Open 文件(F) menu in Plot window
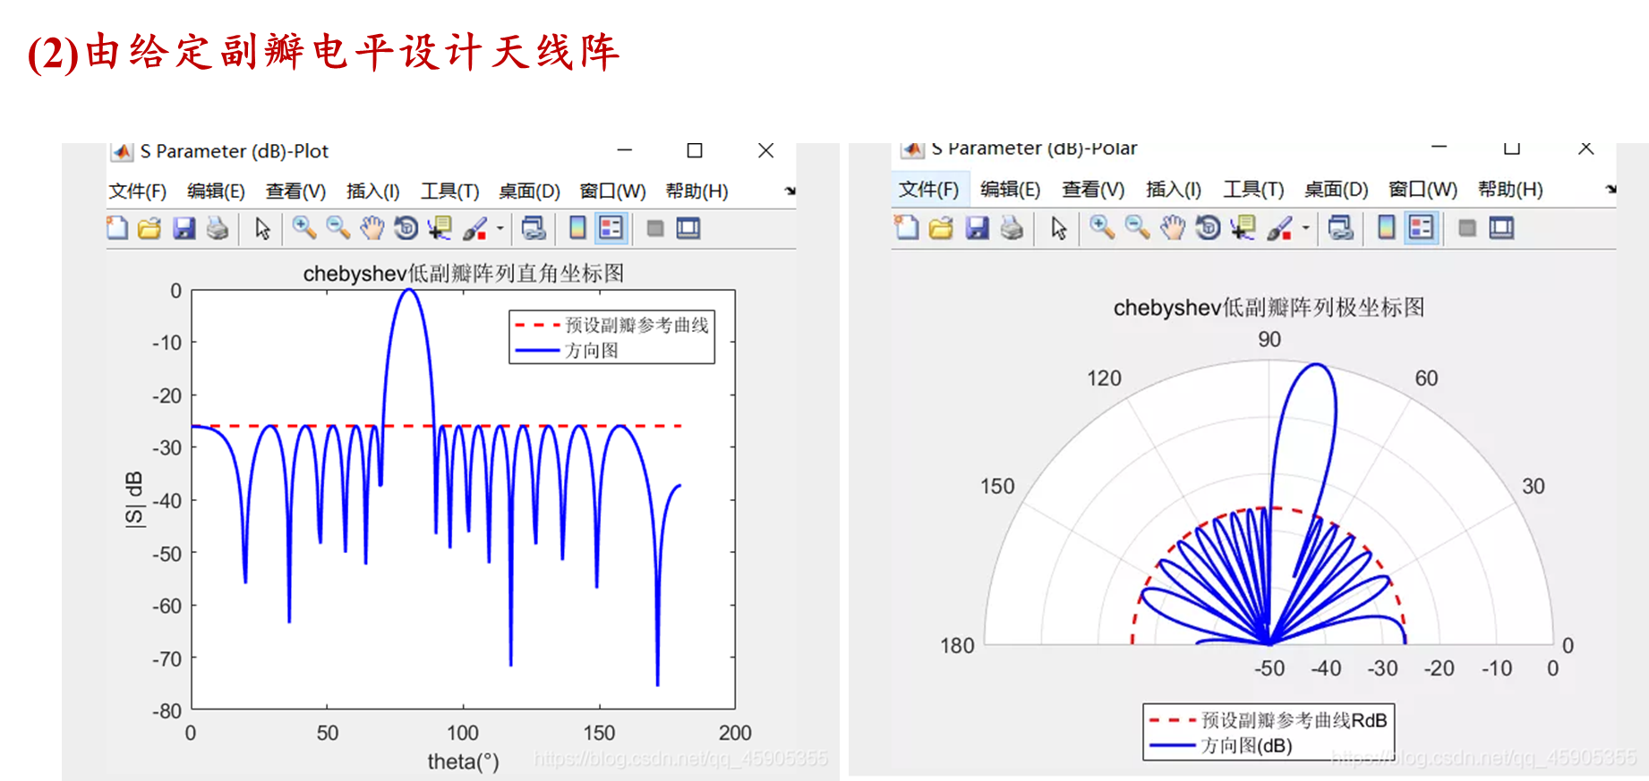This screenshot has height=781, width=1649. point(138,191)
